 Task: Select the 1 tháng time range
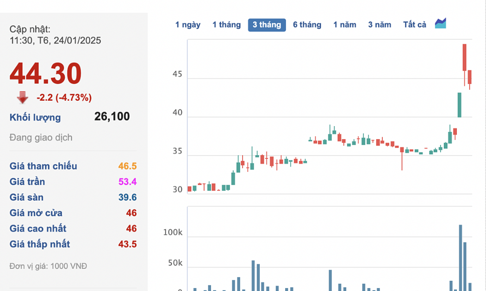pyautogui.click(x=226, y=25)
